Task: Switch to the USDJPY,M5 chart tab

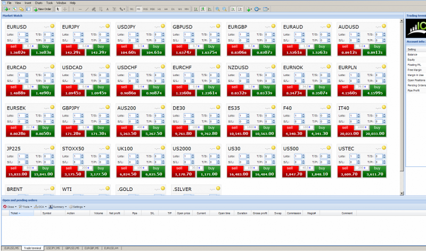Action: (x=53, y=248)
